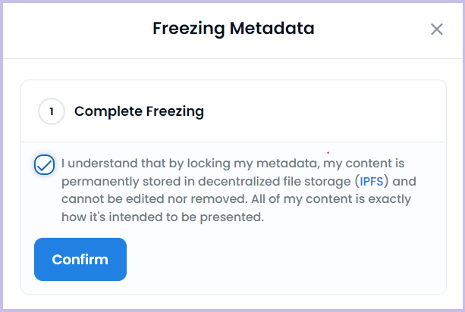Select the Complete Freezing step heading
Viewport: 465px width, 312px height.
139,111
